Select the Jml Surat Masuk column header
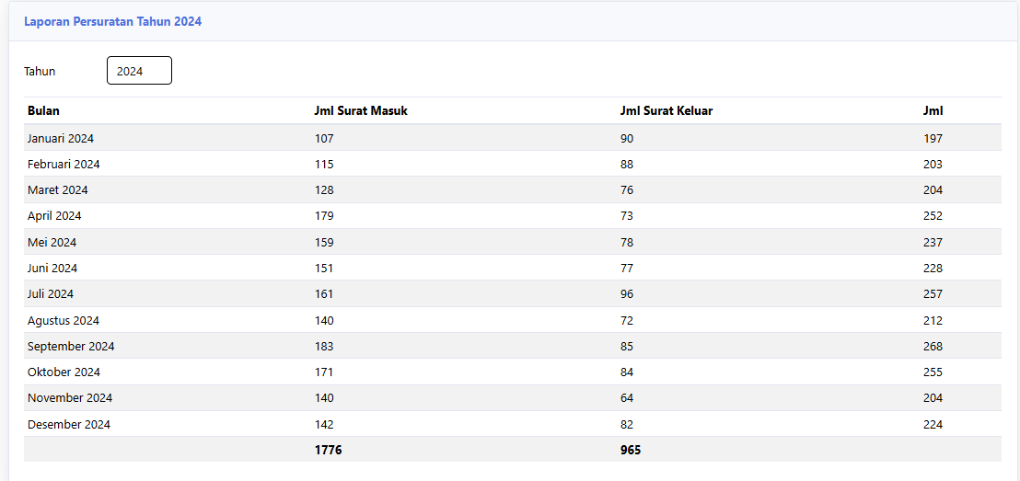The height and width of the screenshot is (481, 1020). tap(360, 111)
